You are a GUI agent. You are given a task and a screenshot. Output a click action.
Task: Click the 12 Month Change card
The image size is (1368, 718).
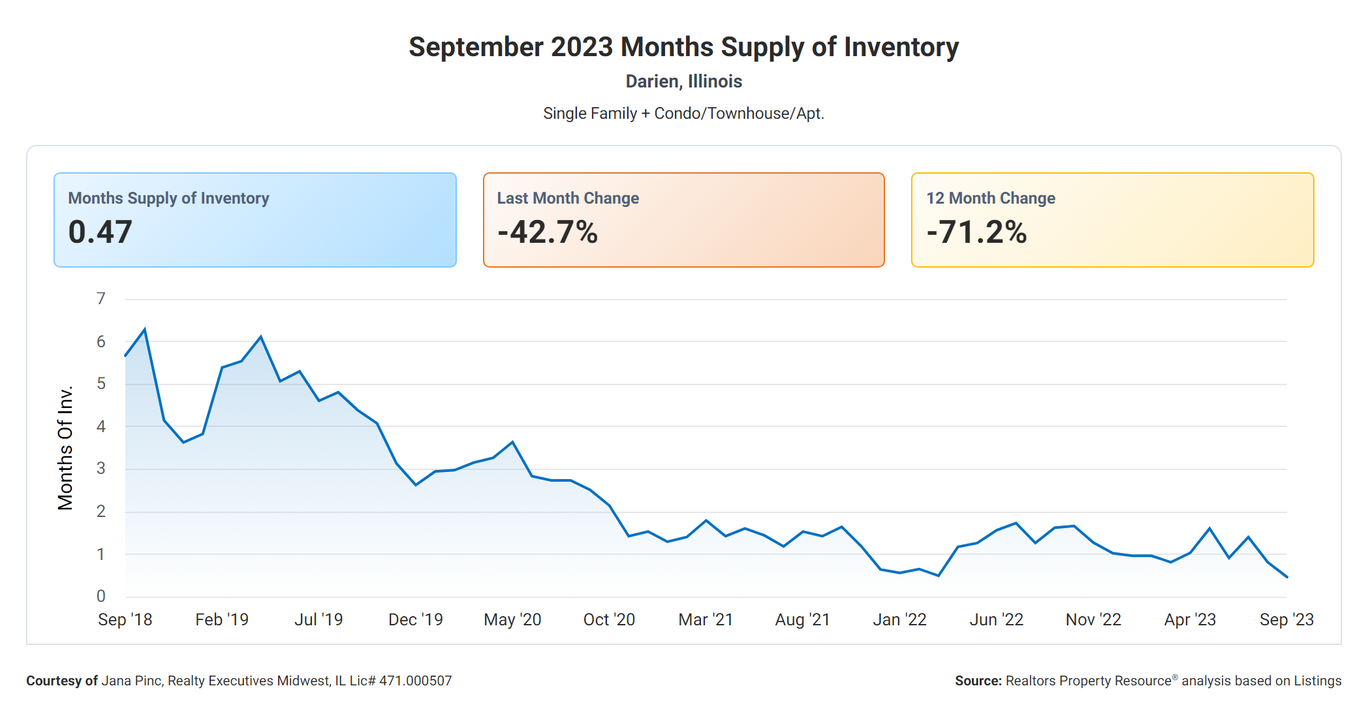pyautogui.click(x=1112, y=219)
